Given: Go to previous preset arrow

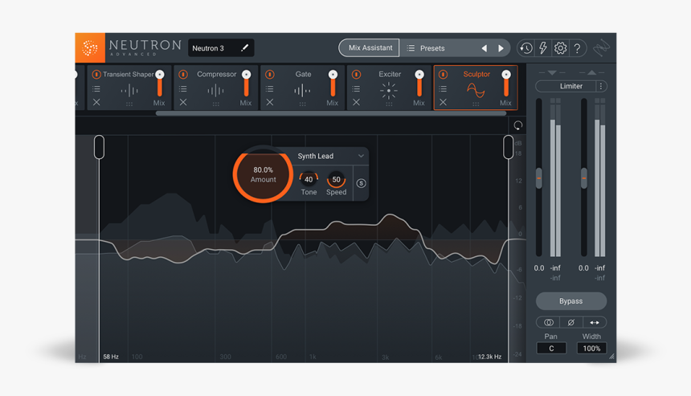Looking at the screenshot, I should [x=485, y=48].
